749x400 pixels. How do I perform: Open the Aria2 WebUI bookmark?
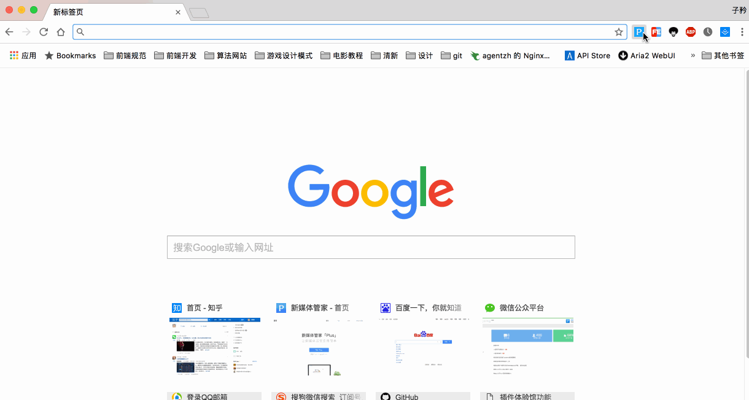[646, 55]
